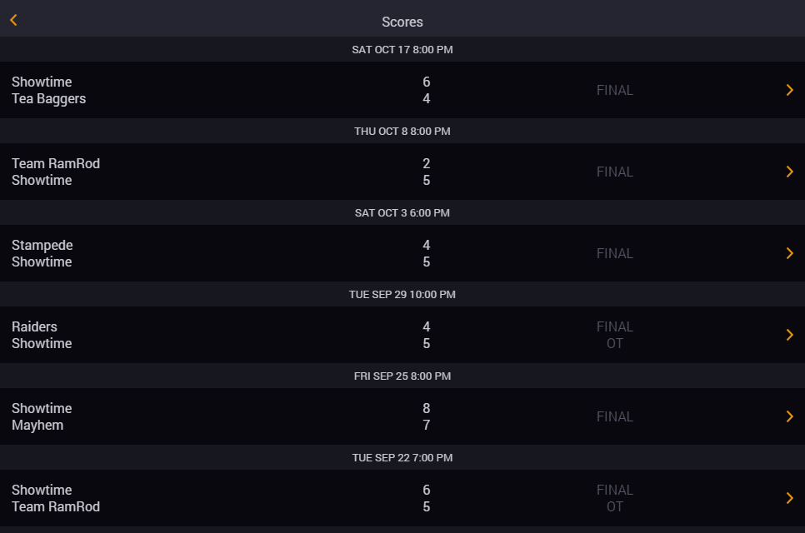Viewport: 805px width, 533px height.
Task: Open Showtime vs Tea Baggers game chevron
Action: (790, 90)
